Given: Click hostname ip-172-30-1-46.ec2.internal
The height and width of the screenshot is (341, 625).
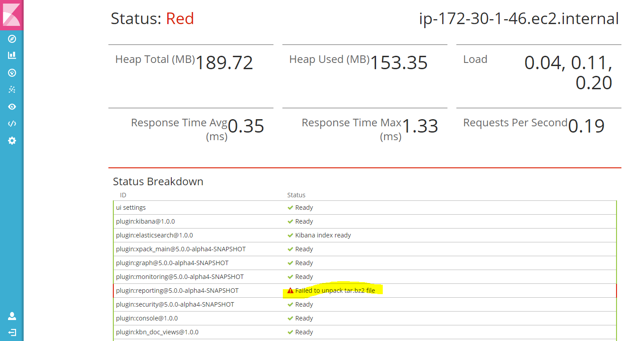Looking at the screenshot, I should click(519, 19).
